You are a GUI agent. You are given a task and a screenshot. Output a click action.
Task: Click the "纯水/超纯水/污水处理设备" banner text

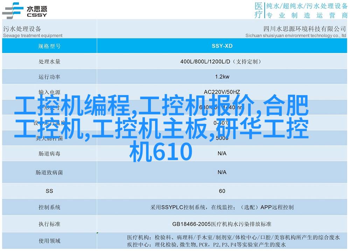[307, 6]
